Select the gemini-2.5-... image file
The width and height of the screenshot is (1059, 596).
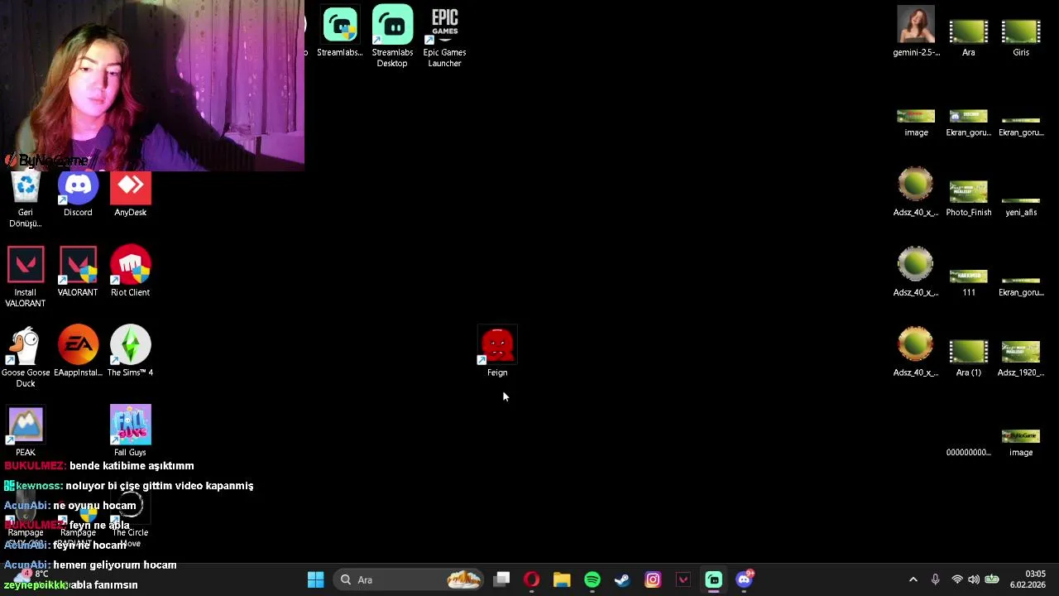tap(916, 31)
